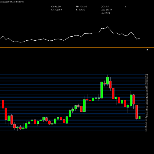Click the high price value H: 104.46
154x154 pixels.
tap(81, 7)
